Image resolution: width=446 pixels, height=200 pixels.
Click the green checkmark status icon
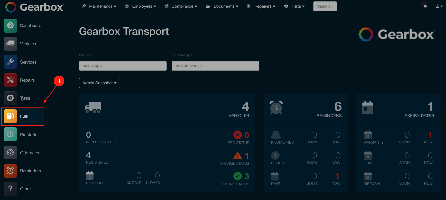pyautogui.click(x=238, y=176)
